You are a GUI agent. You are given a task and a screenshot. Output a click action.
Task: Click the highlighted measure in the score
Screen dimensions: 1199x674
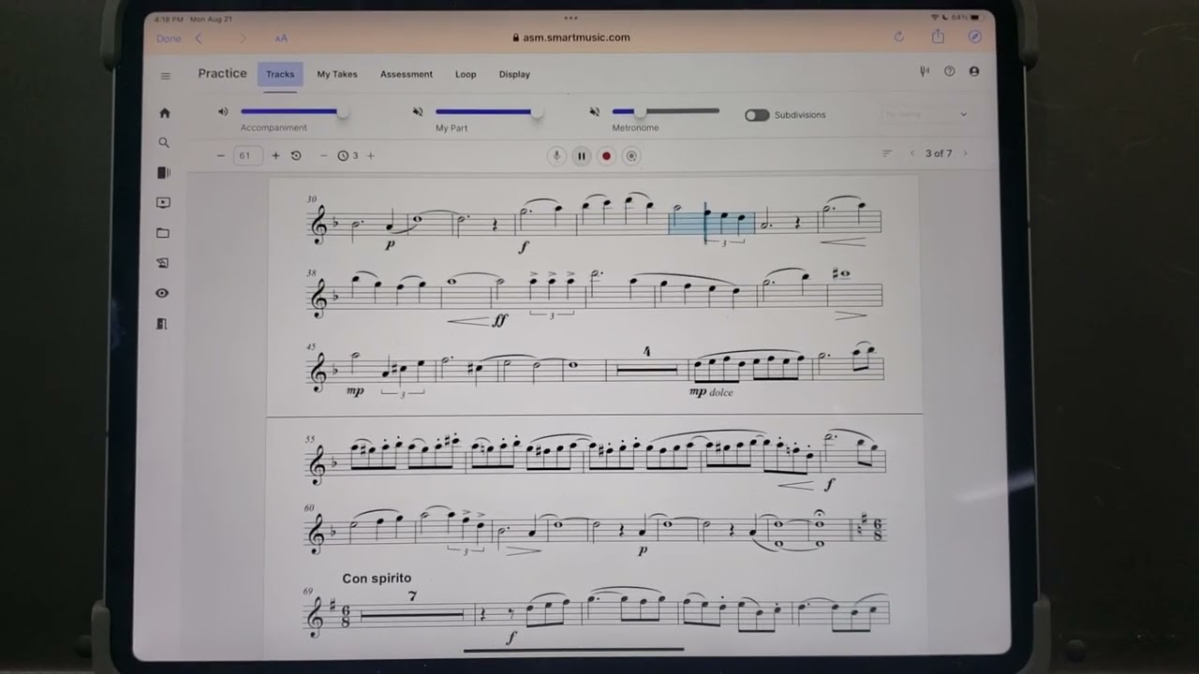coord(712,223)
